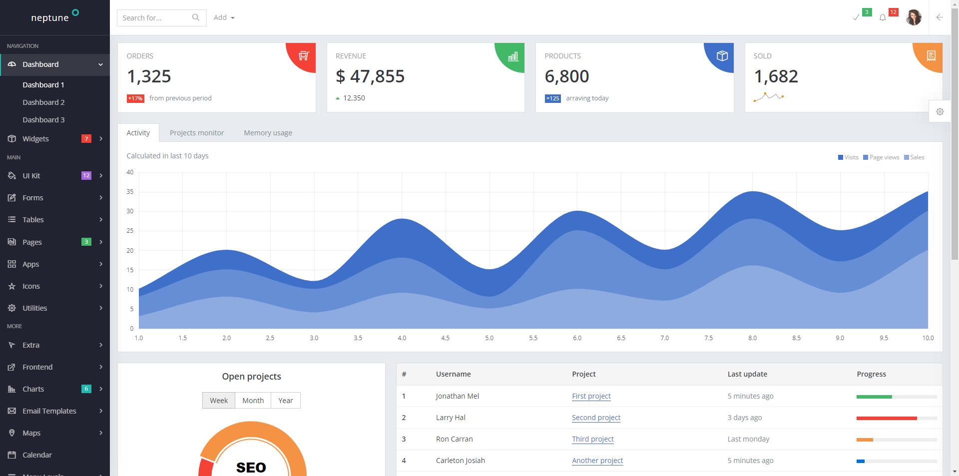Expand the Widgets menu chevron
The image size is (959, 476).
[x=101, y=138]
